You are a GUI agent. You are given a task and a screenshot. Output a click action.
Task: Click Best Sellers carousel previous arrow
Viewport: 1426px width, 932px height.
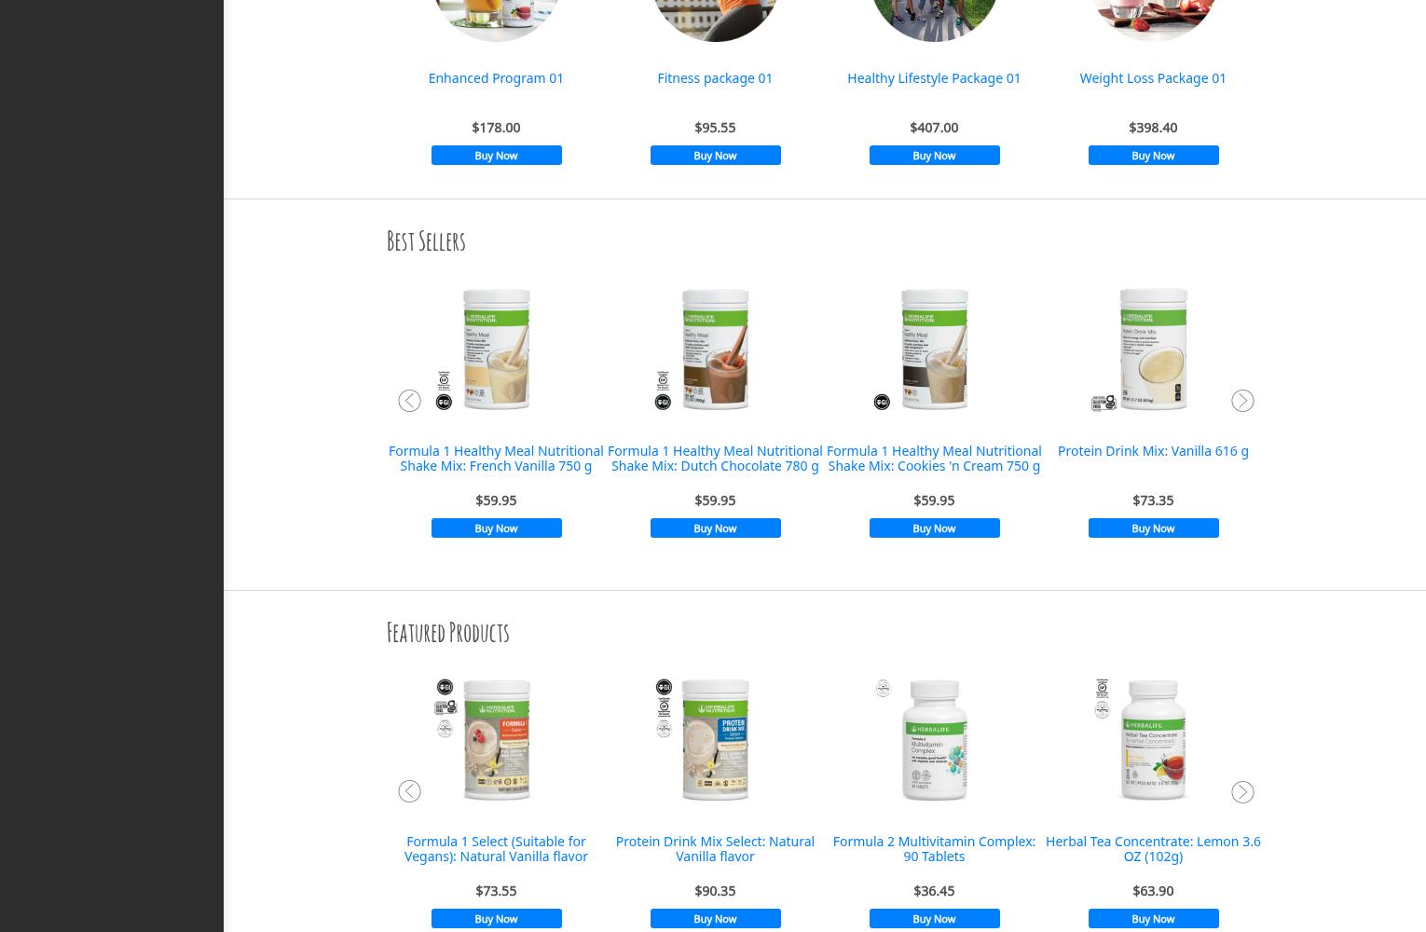pyautogui.click(x=409, y=401)
